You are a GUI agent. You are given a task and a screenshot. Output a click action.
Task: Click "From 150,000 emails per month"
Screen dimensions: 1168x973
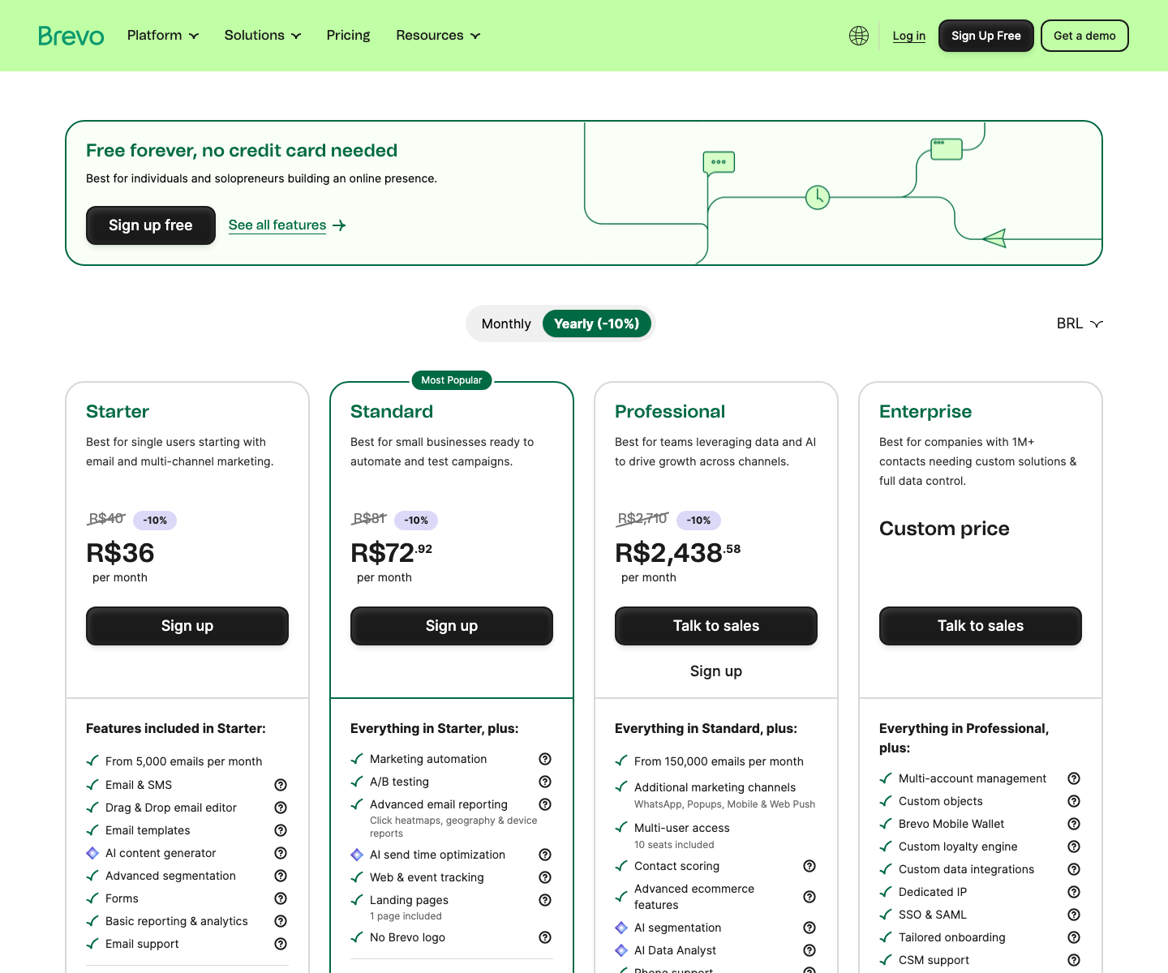pyautogui.click(x=719, y=761)
